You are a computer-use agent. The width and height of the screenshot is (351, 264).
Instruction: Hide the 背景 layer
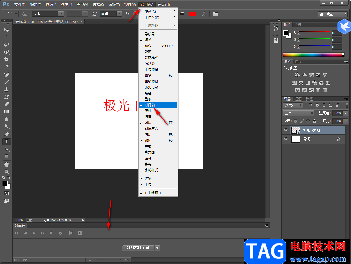[x=286, y=139]
